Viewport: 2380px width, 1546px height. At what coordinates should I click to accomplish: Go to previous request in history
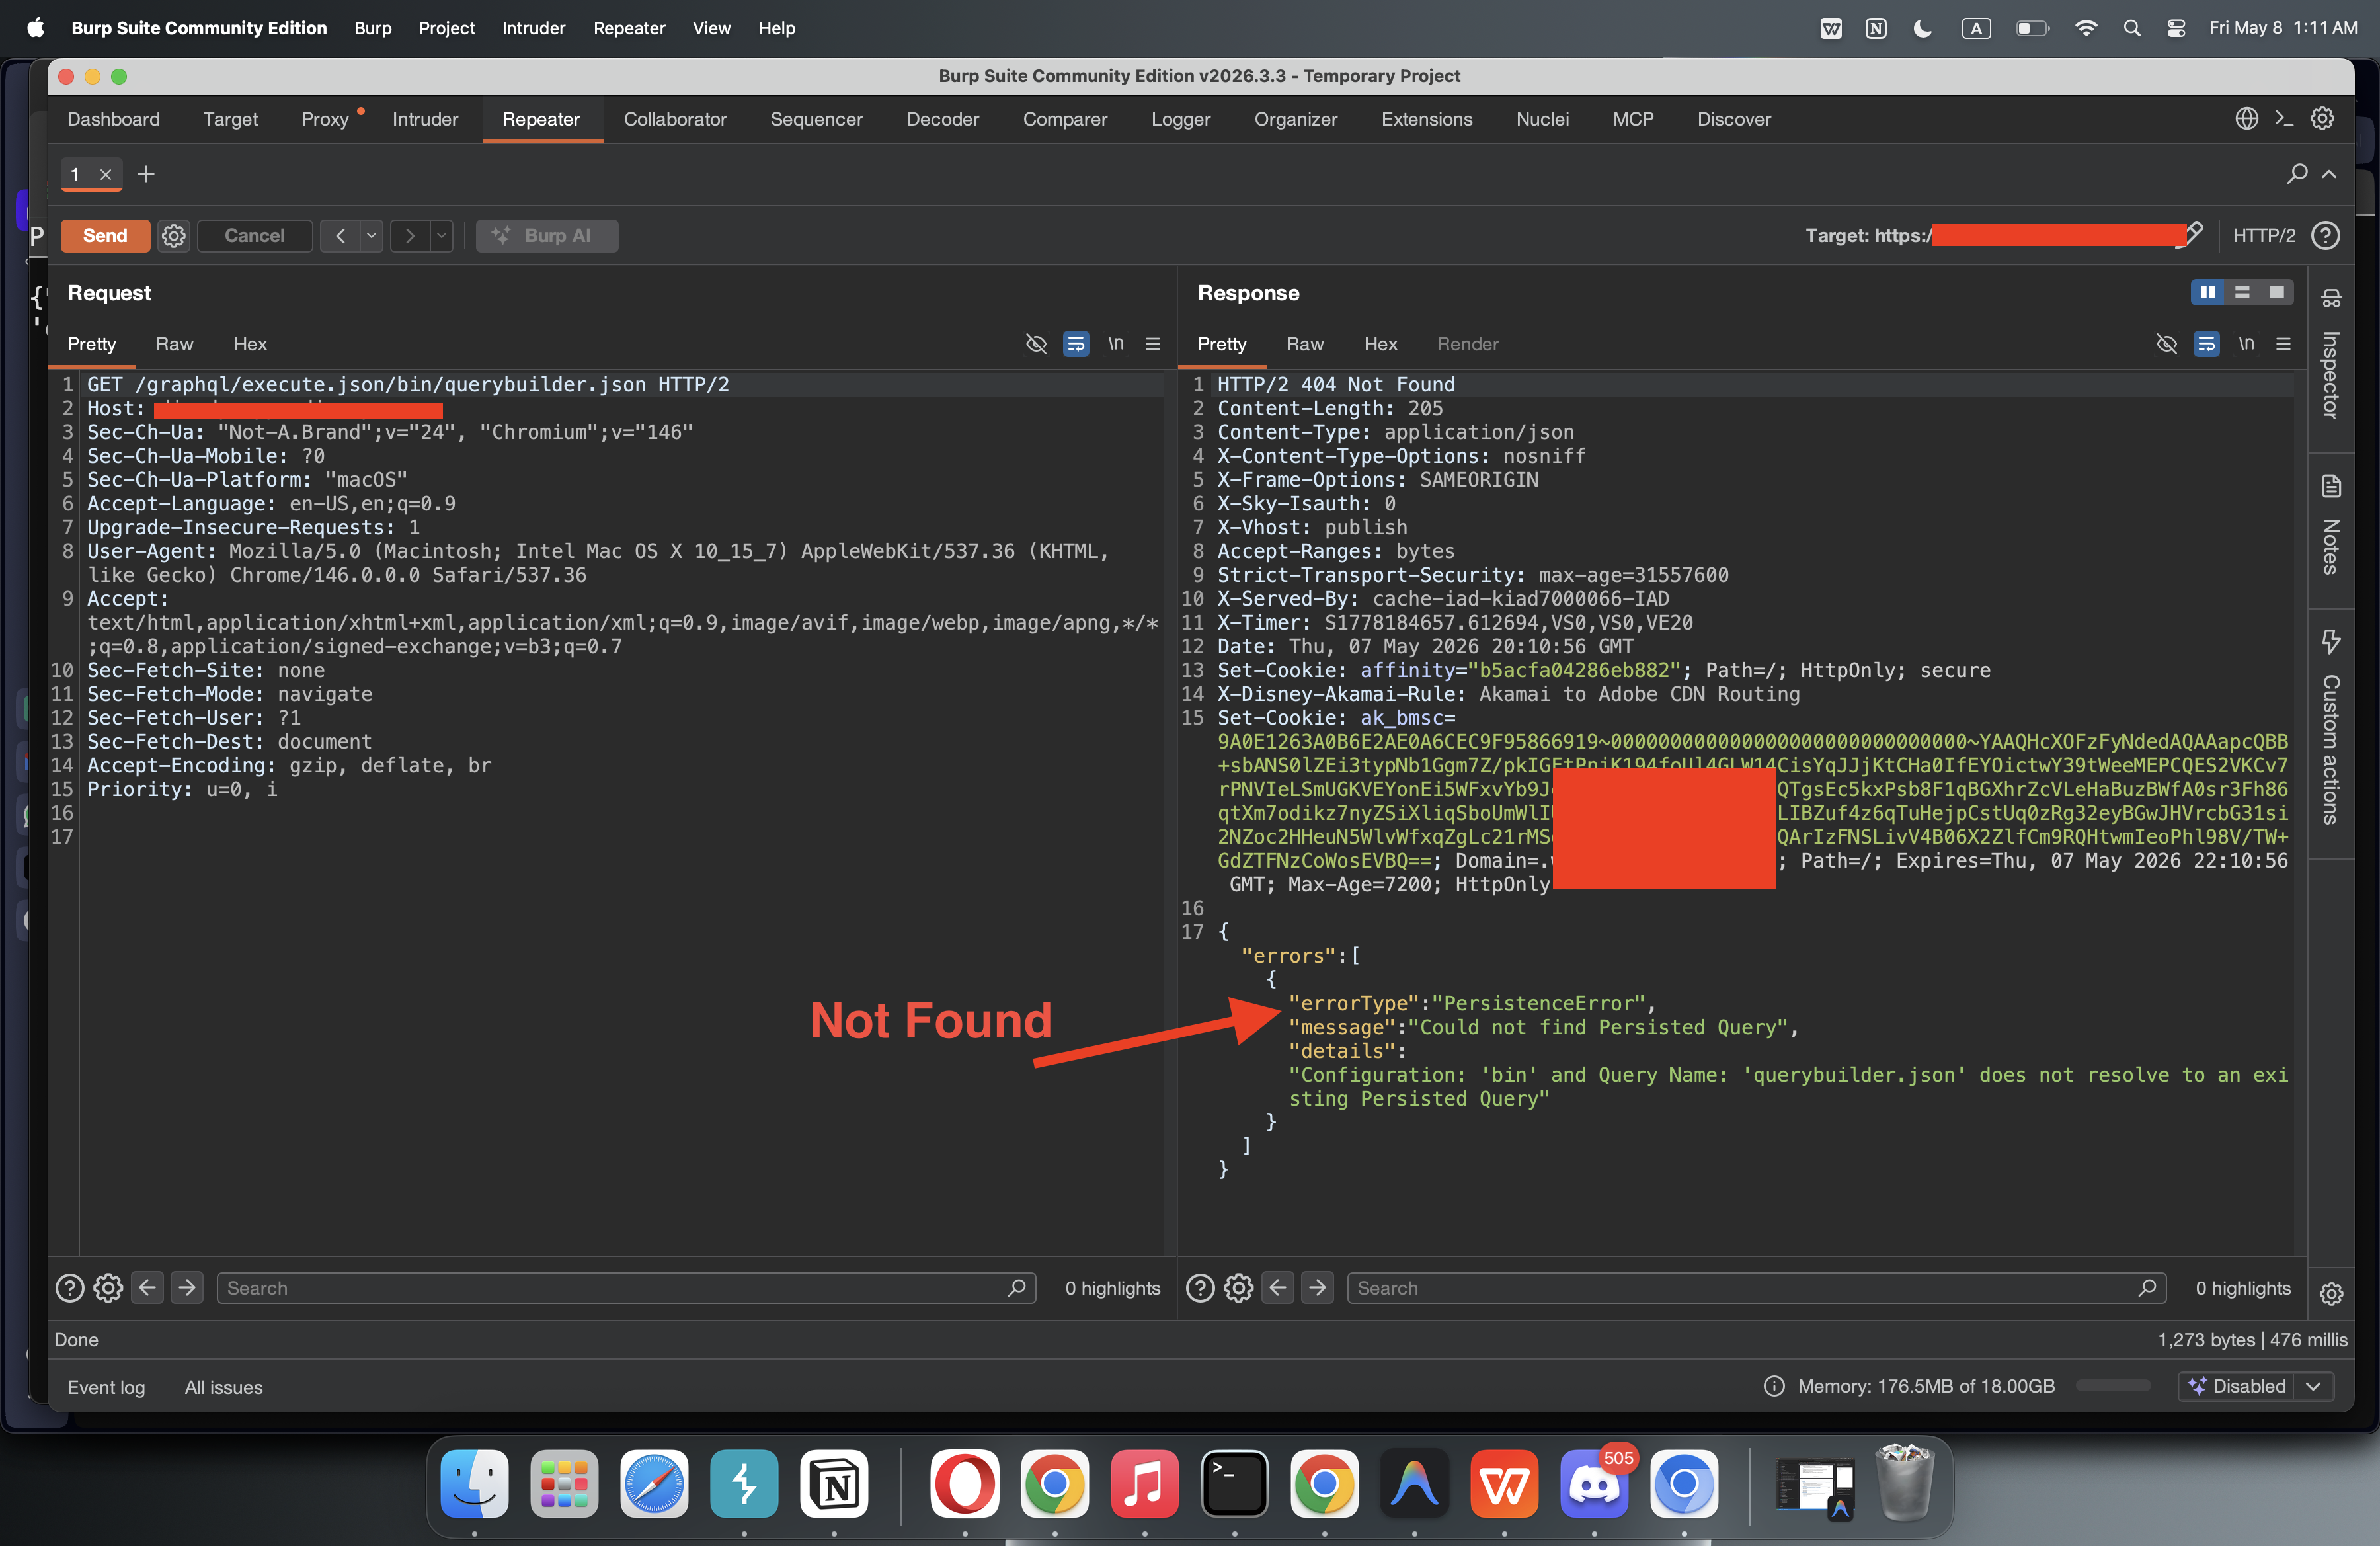(x=340, y=236)
